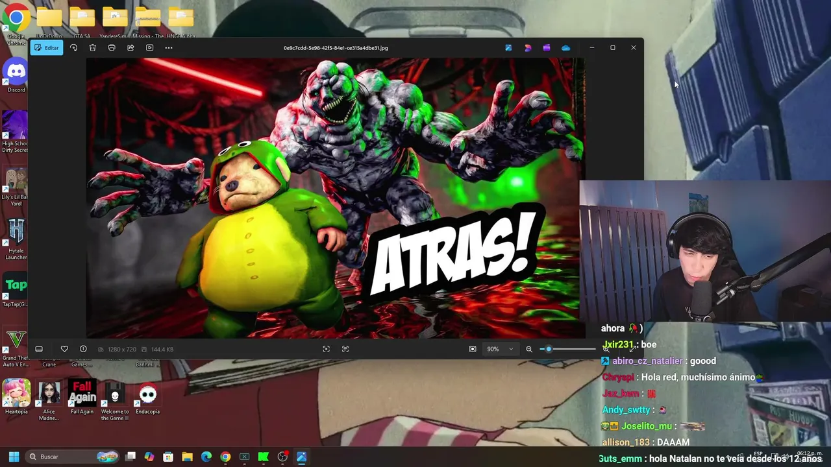This screenshot has height=467, width=831.
Task: Open the zoom percentage dropdown showing 90%
Action: [500, 349]
